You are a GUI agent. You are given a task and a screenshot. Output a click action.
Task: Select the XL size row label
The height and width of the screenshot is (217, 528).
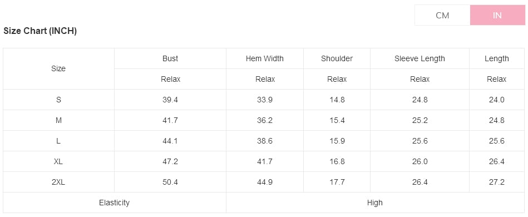[x=58, y=161]
